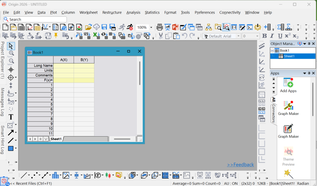Toggle Underline formatting
317x186 pixels.
pyautogui.click(x=280, y=36)
